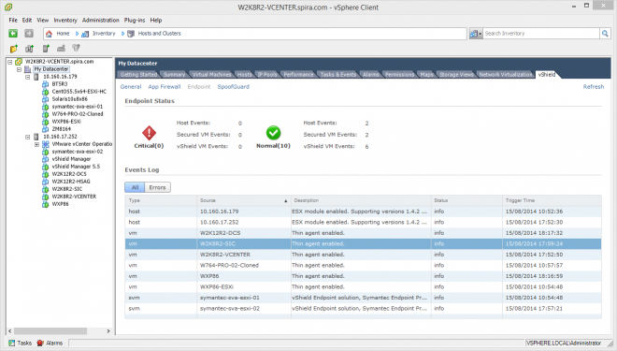This screenshot has width=617, height=351.
Task: Select the W2K12R2-DCS event row
Action: tap(363, 233)
